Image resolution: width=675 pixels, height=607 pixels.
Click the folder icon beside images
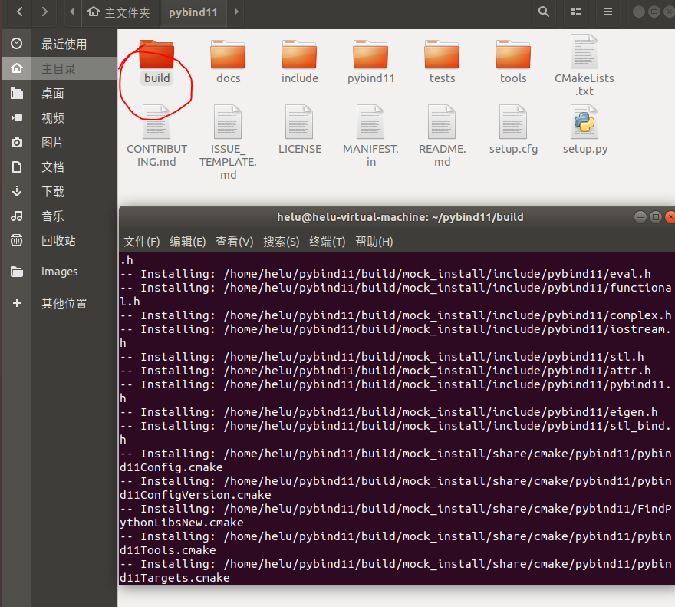[16, 272]
